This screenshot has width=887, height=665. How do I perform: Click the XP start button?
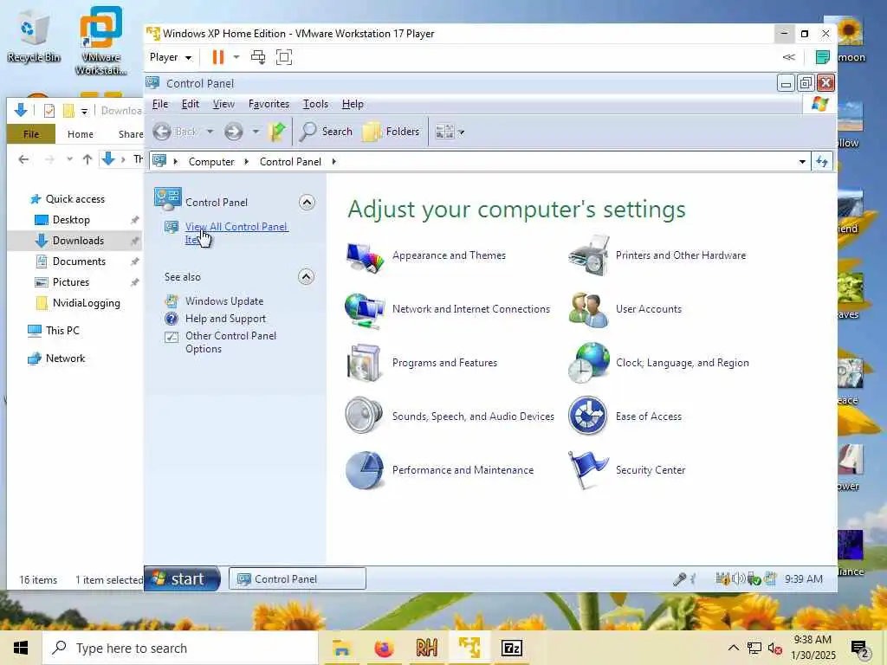[x=182, y=579]
